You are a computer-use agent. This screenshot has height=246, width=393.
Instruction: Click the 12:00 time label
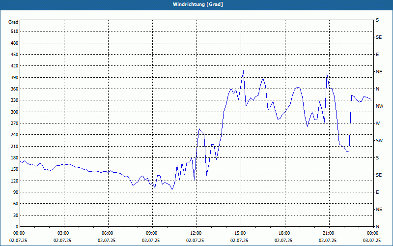click(x=195, y=233)
